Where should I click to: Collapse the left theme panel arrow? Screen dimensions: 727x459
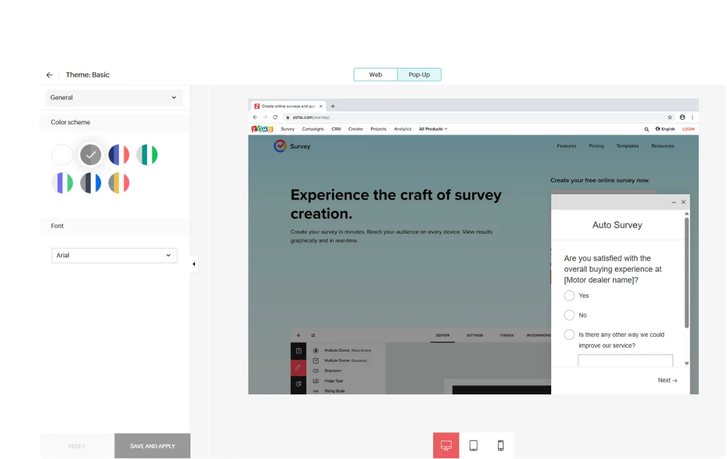[x=194, y=264]
